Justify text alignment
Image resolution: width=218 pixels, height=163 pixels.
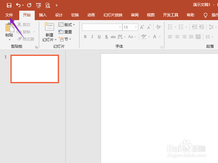[x=191, y=37]
